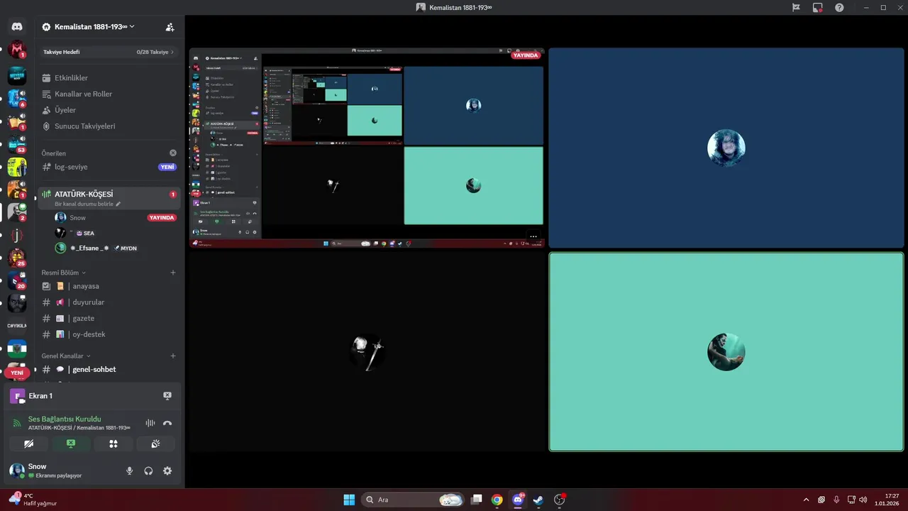
Task: Open Discord home direct messages
Action: click(x=17, y=27)
